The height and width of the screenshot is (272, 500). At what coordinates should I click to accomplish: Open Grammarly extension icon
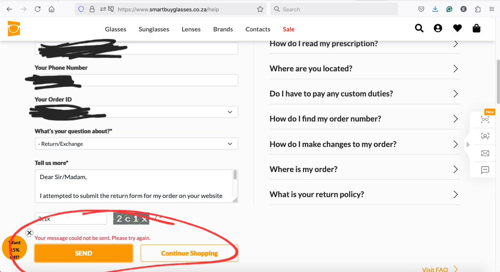pos(449,9)
